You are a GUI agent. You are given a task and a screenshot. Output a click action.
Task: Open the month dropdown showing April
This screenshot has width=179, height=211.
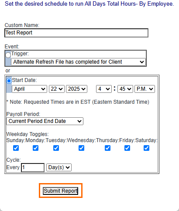[x=29, y=89]
